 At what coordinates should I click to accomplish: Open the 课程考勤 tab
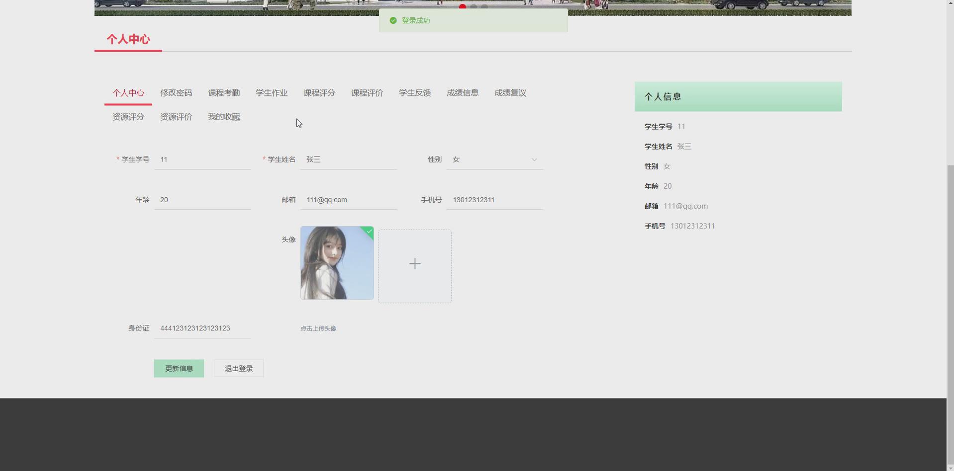[223, 93]
